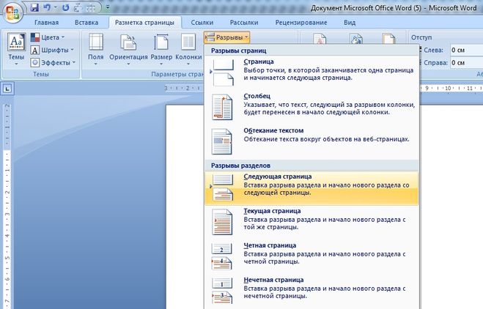Open the Вид tab
This screenshot has width=483, height=309.
click(350, 23)
